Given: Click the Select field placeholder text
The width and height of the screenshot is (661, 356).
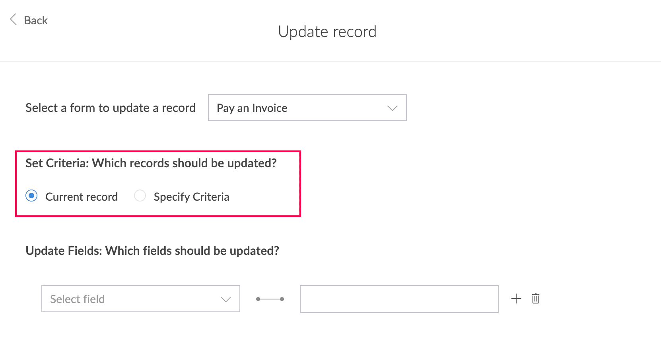Looking at the screenshot, I should click(78, 299).
